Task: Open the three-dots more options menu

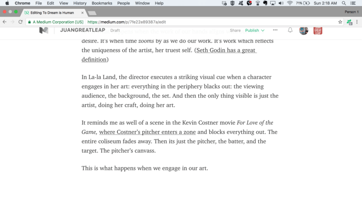Action: pos(275,30)
